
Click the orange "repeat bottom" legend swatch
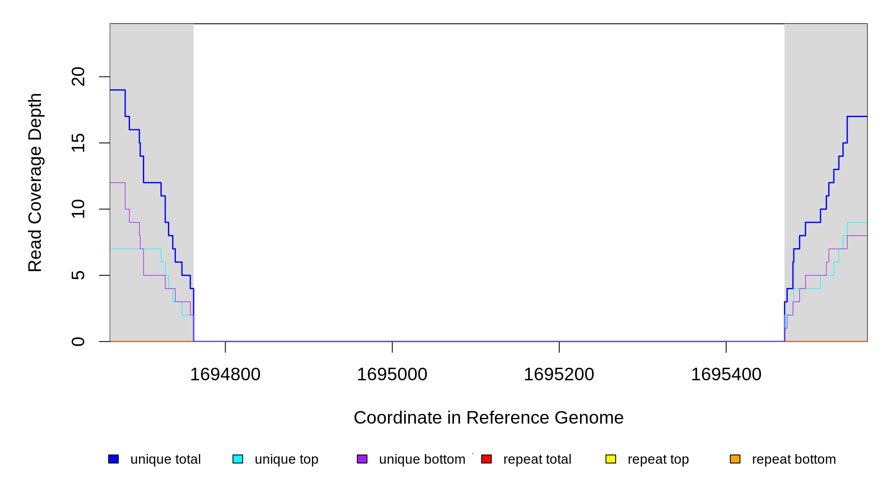click(x=735, y=459)
